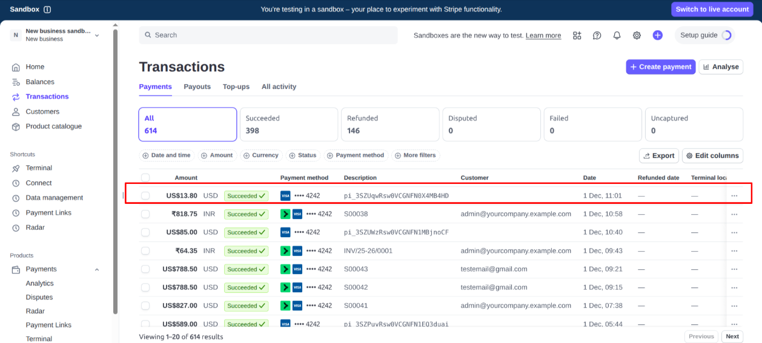Click the blue plus create icon
Screen dimensions: 762x343
(x=657, y=35)
